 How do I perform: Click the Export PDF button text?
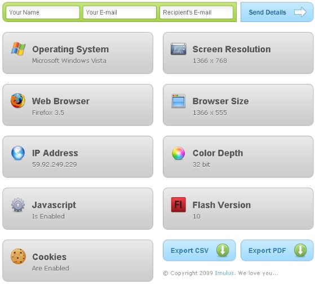point(267,251)
